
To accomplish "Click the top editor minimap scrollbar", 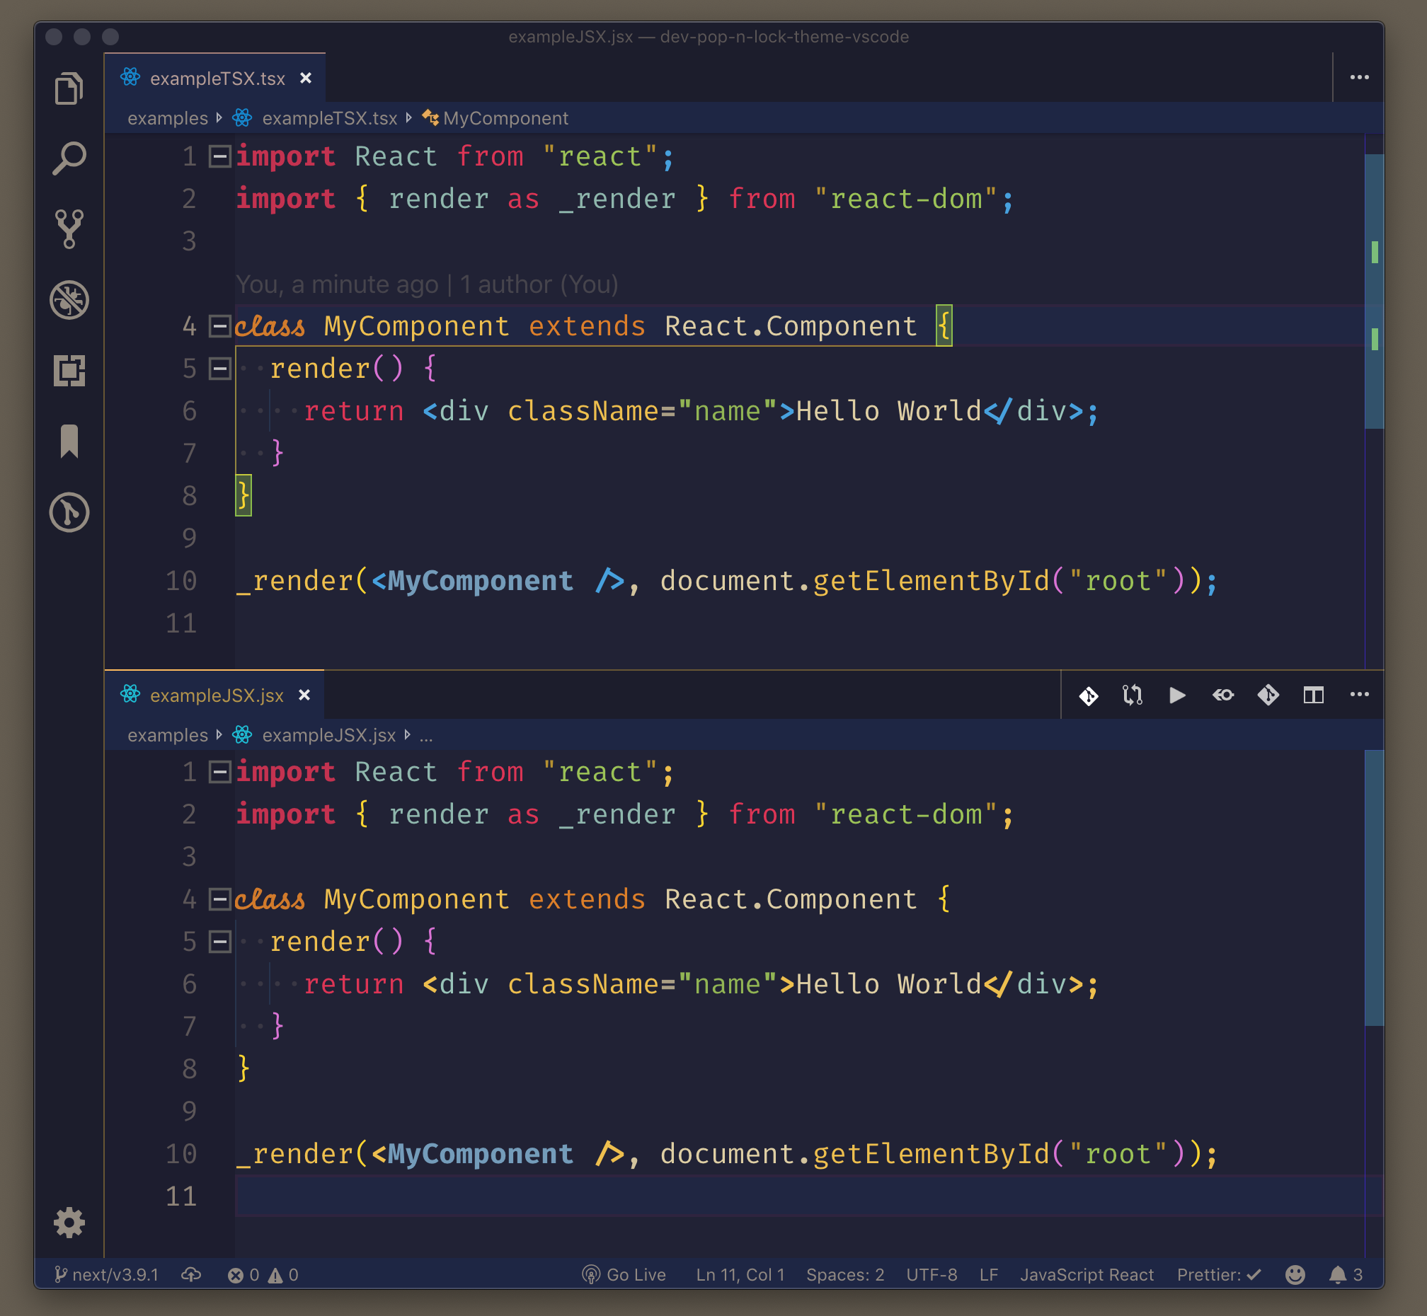I will (x=1374, y=292).
